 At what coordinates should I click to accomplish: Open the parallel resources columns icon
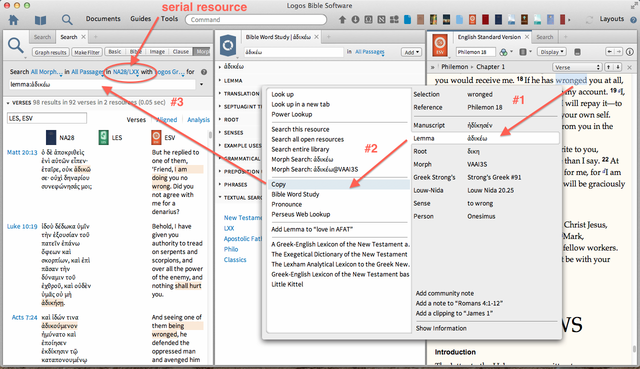[x=523, y=52]
